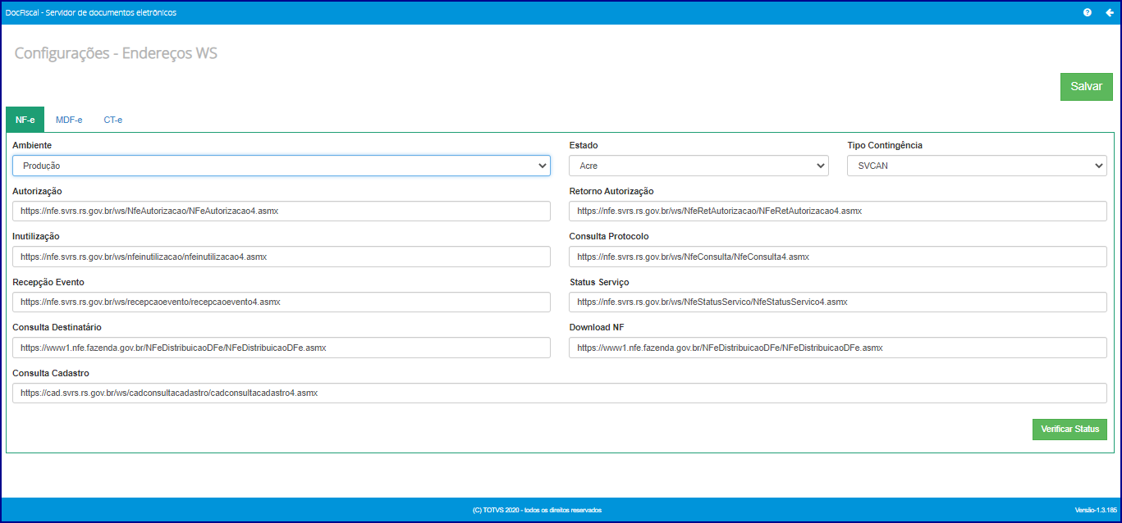The width and height of the screenshot is (1122, 523).
Task: Check service status with Verificar Status
Action: tap(1069, 430)
